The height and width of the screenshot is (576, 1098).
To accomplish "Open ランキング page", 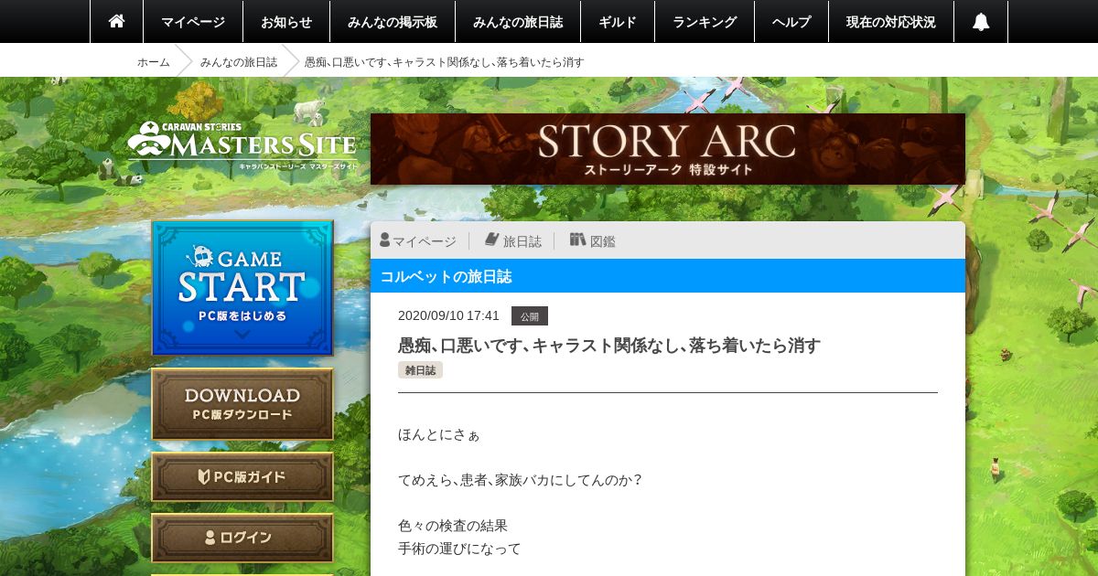I will click(x=705, y=21).
